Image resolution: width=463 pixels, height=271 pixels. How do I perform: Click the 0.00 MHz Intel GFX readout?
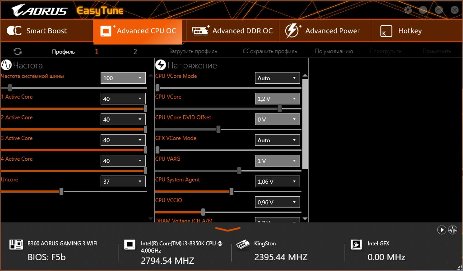tap(387, 257)
